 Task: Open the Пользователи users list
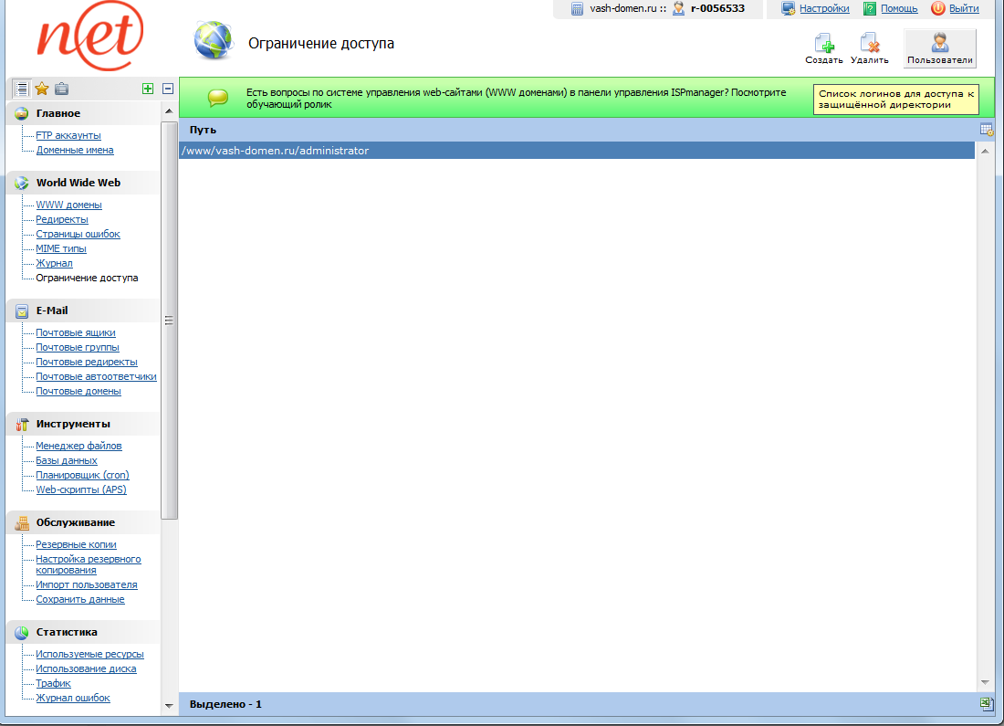939,48
